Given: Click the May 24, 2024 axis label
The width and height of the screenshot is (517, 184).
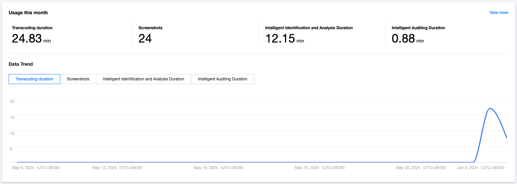Looking at the screenshot, I should coord(320,168).
